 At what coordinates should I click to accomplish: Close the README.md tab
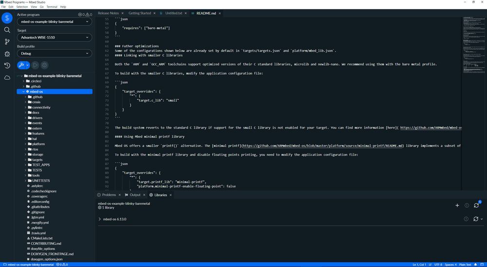point(220,13)
